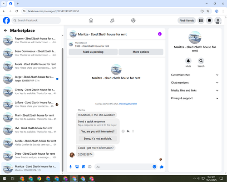Open Greezy conversation in chat list

(30, 91)
